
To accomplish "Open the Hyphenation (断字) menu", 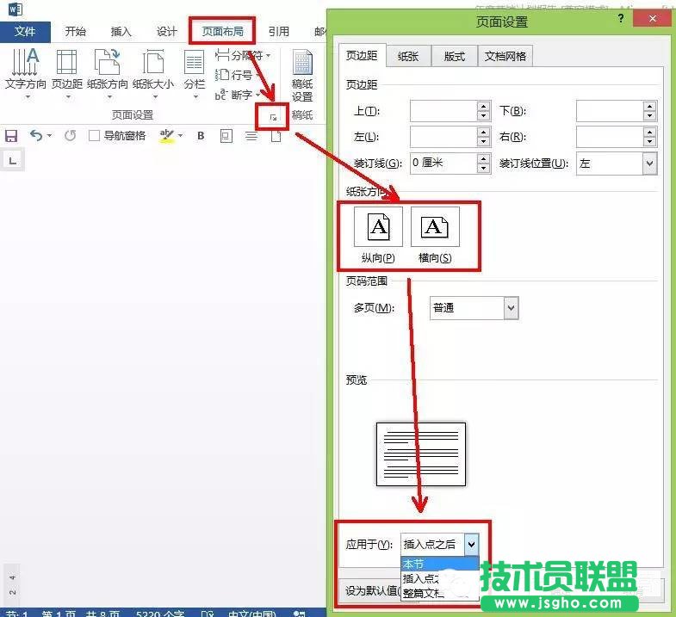I will tap(238, 95).
